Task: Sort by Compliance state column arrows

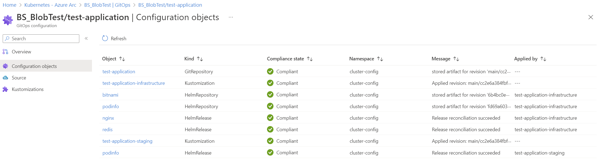Action: tap(310, 59)
